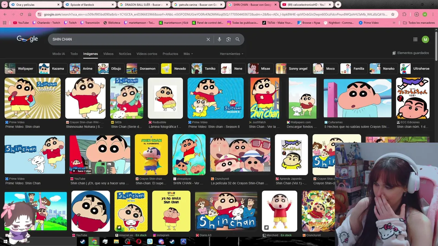Open Elementos guardados saved items

click(x=410, y=53)
